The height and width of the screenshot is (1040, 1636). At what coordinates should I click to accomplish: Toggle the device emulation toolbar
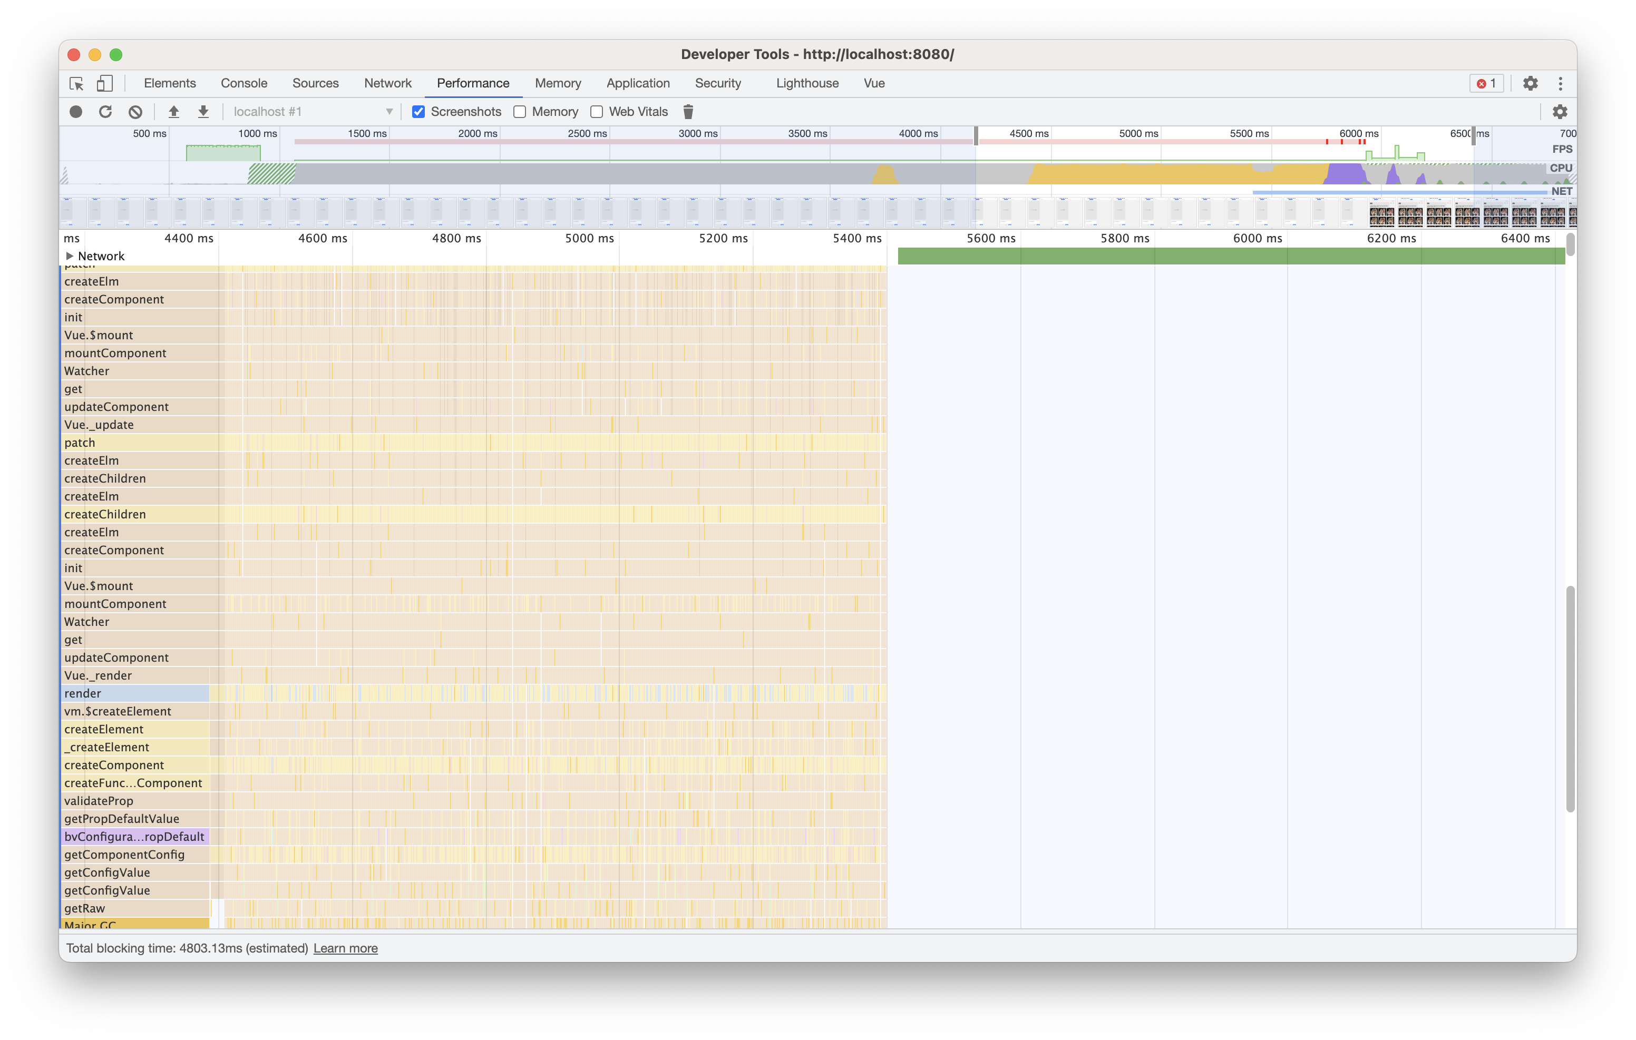[x=105, y=84]
